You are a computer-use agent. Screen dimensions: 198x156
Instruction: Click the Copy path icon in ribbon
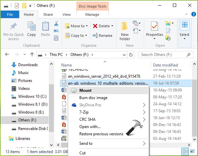pos(56,31)
